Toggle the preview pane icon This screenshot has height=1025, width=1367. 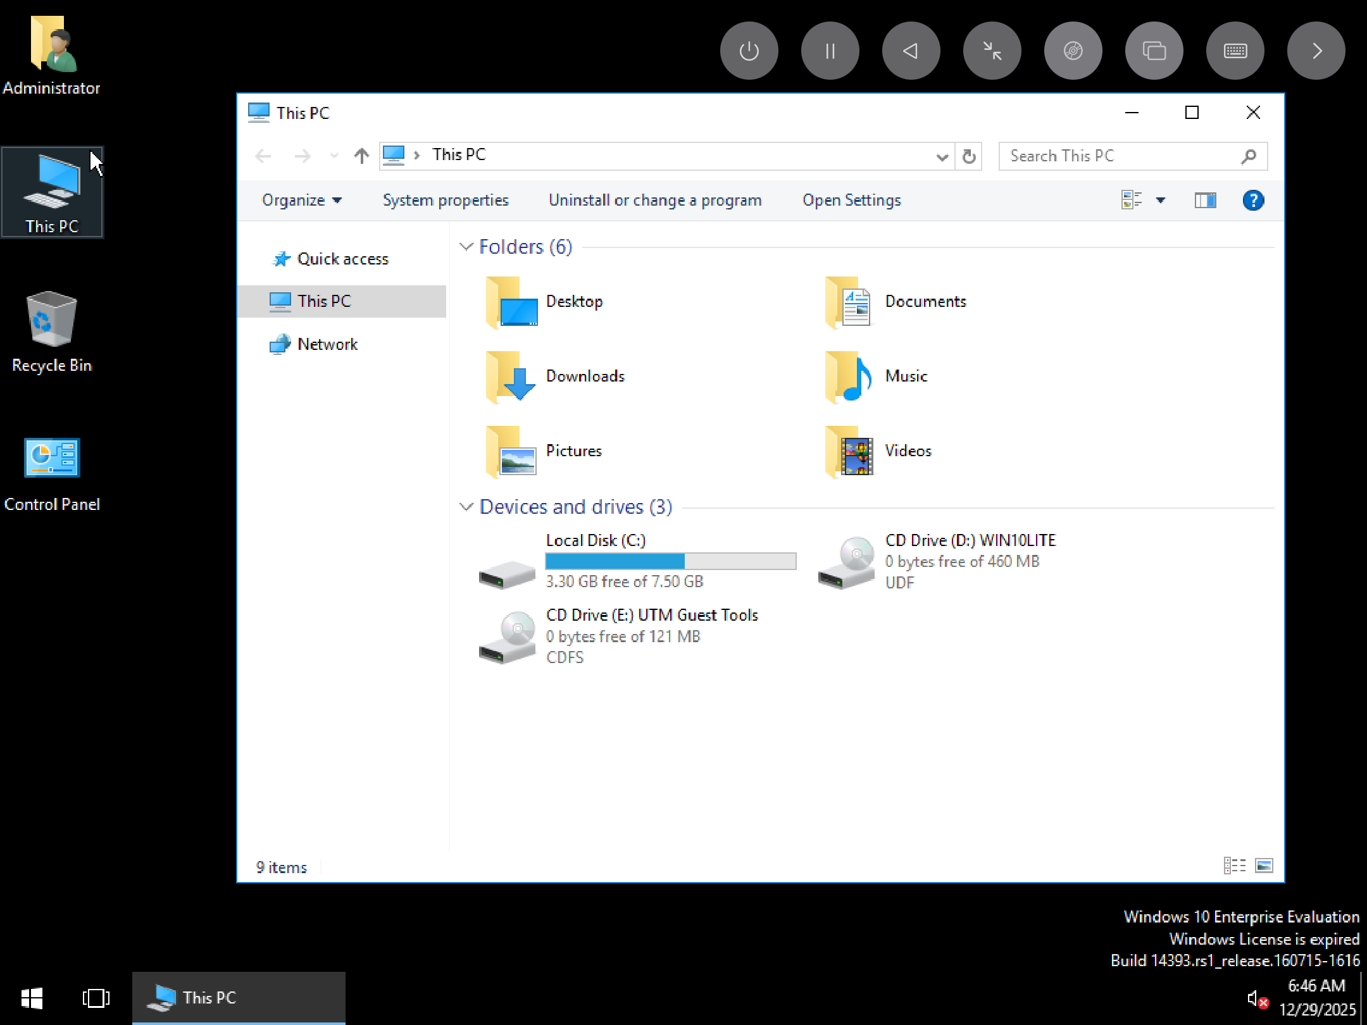1205,201
